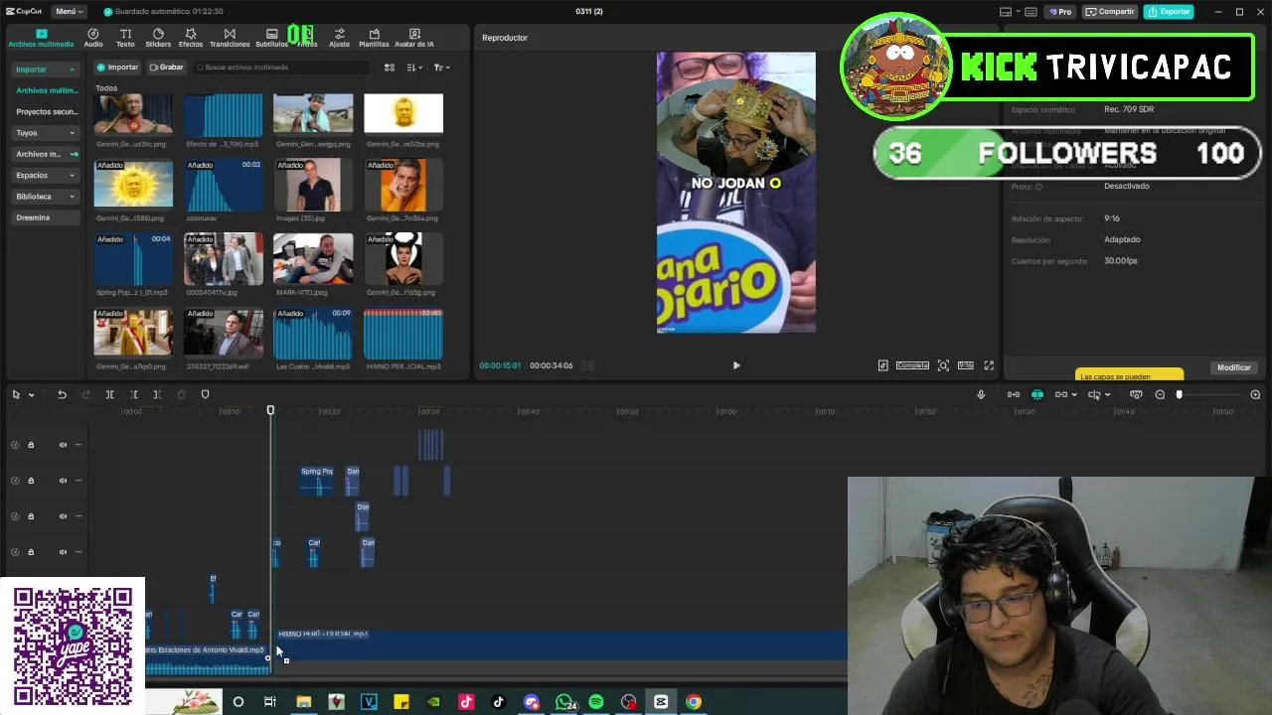The image size is (1272, 715).
Task: Open the media filter dropdown
Action: coord(441,68)
